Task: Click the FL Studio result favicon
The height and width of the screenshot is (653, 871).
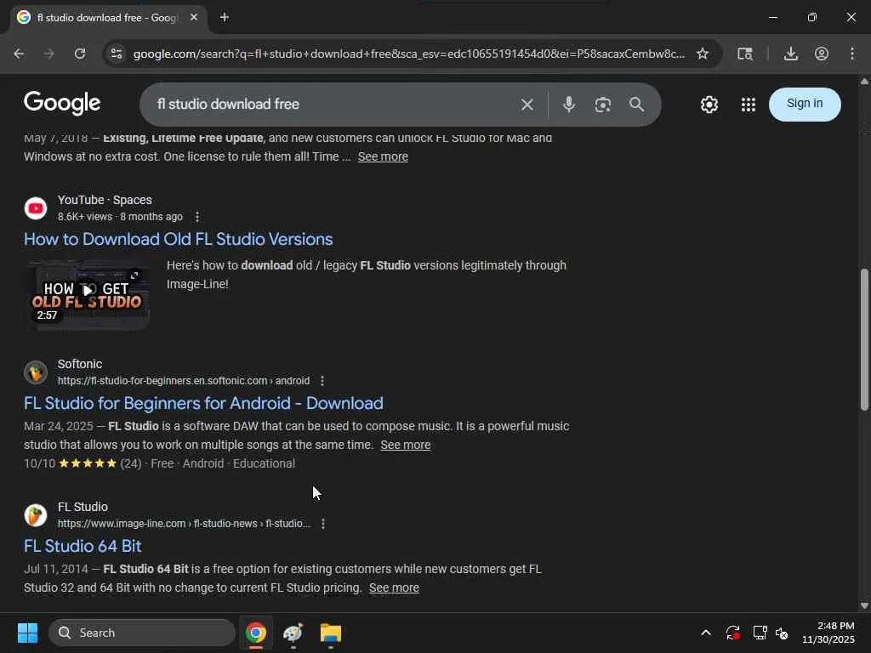Action: (x=36, y=514)
